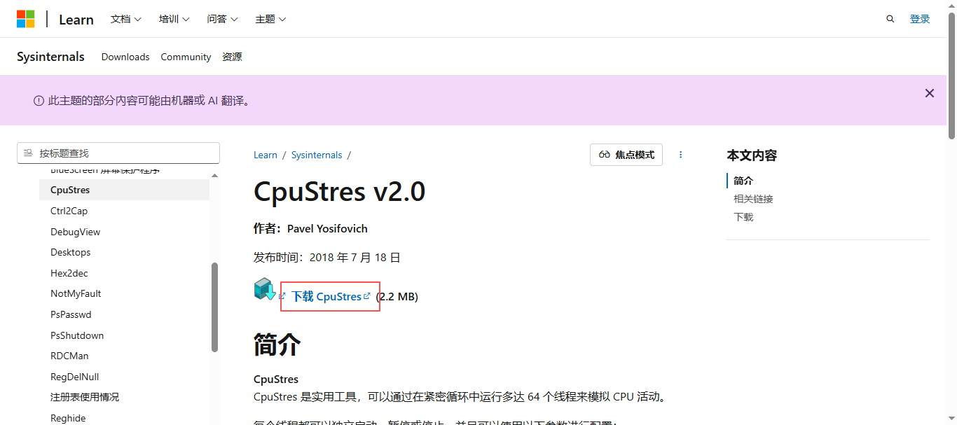Click the publish date 2018 年 7 月 18 日
This screenshot has width=957, height=425.
coord(355,258)
